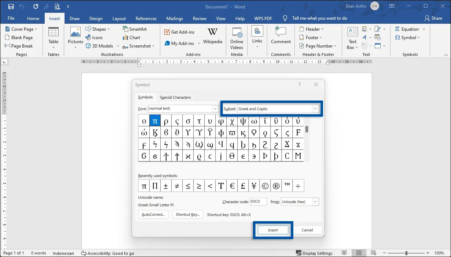This screenshot has width=451, height=257.
Task: Open the Design ribbon tab
Action: [x=96, y=18]
